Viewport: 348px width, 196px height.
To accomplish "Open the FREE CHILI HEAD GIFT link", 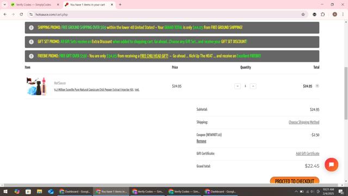I will [154, 56].
